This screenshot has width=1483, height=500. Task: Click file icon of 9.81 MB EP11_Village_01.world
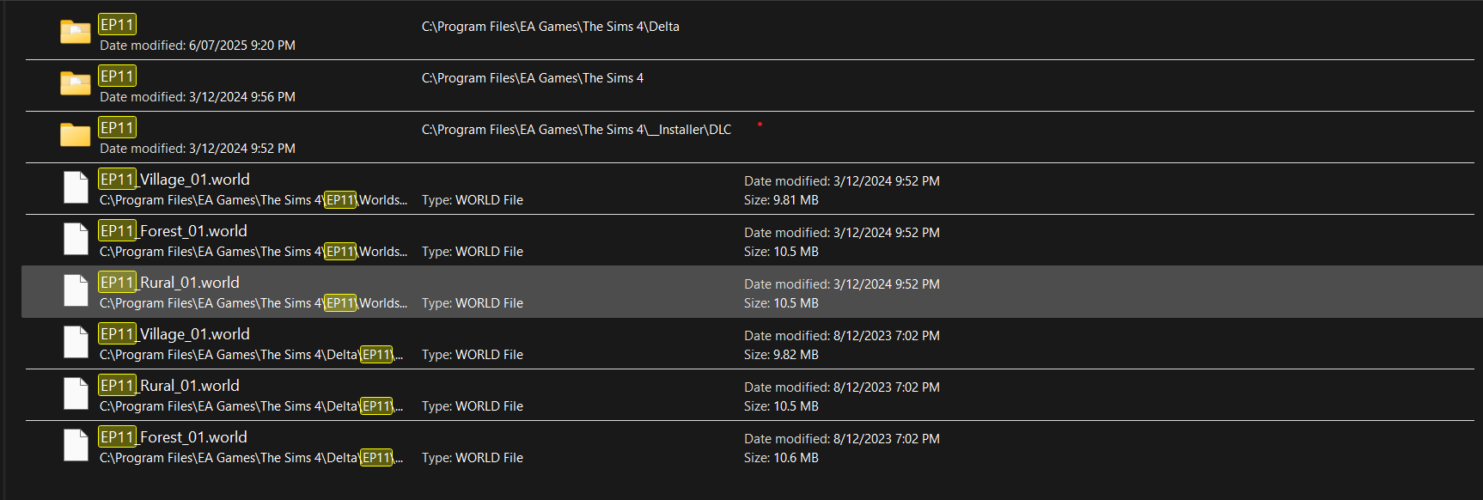[76, 188]
